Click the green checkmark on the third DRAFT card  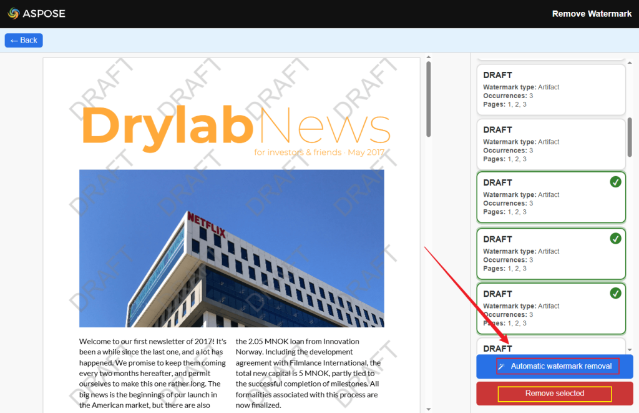(616, 182)
